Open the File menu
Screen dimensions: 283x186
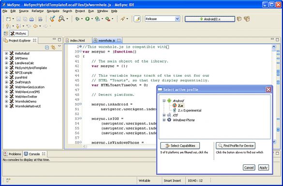5,11
